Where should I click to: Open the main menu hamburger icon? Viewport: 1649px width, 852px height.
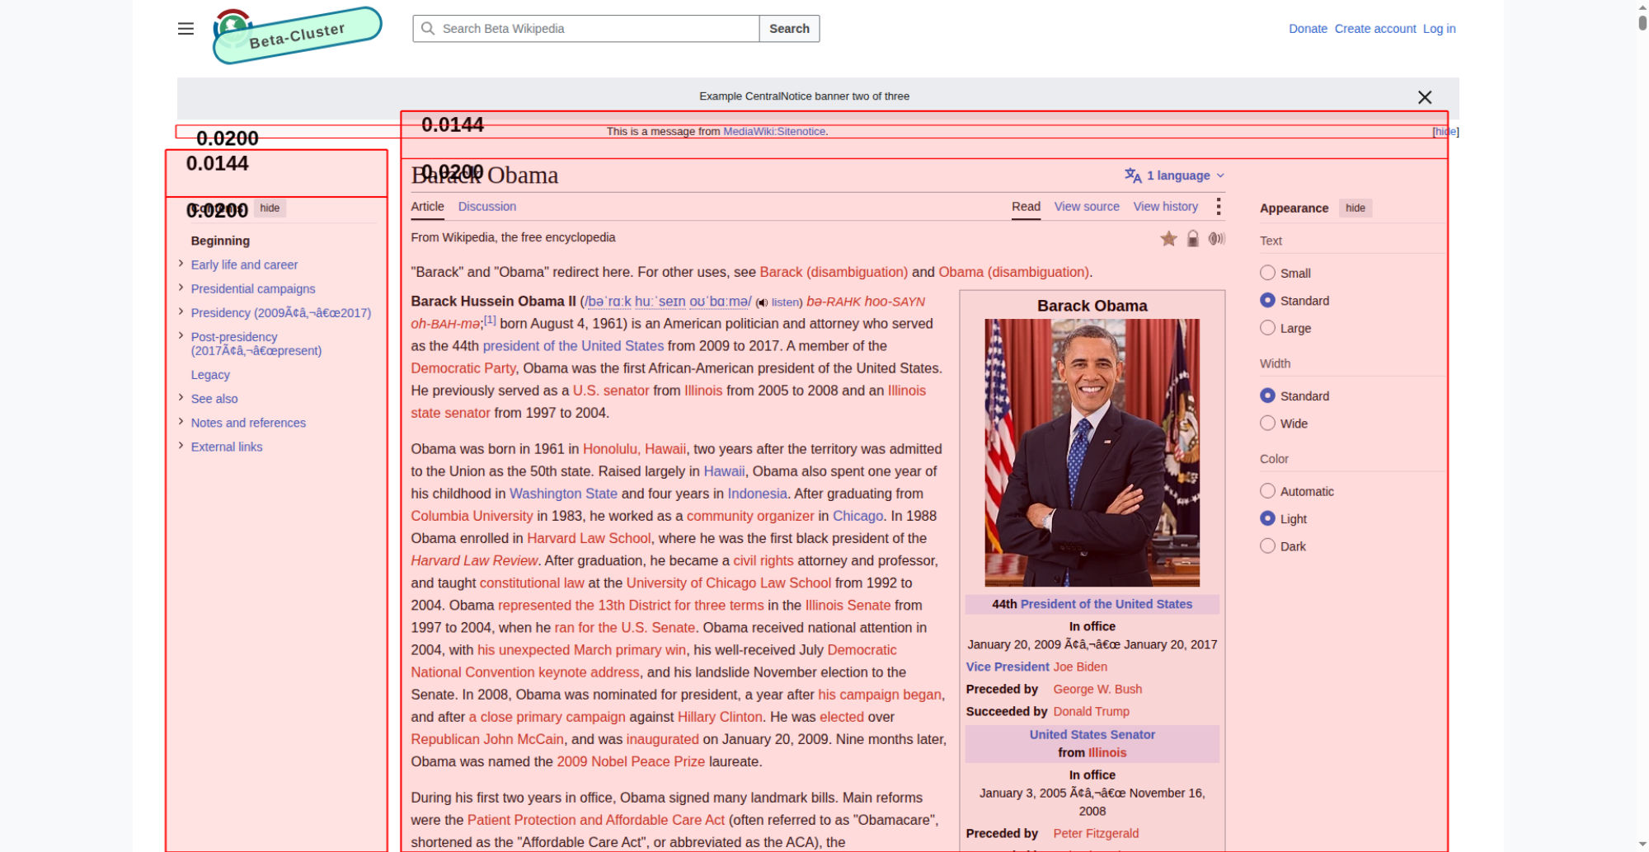pos(186,29)
